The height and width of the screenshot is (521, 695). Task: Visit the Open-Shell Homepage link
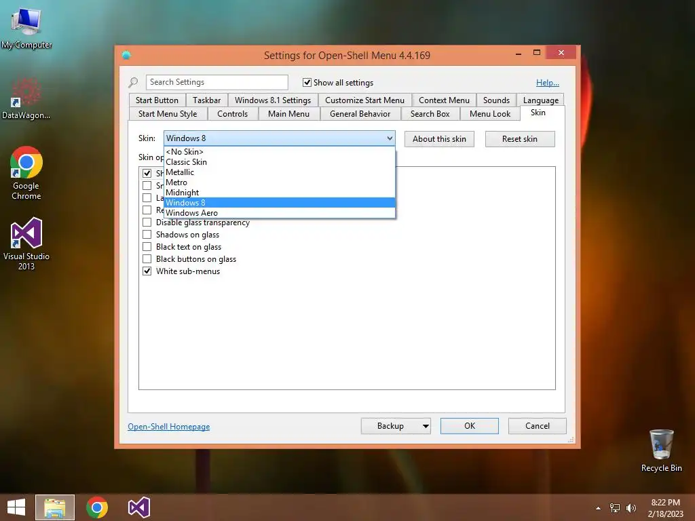(x=169, y=427)
